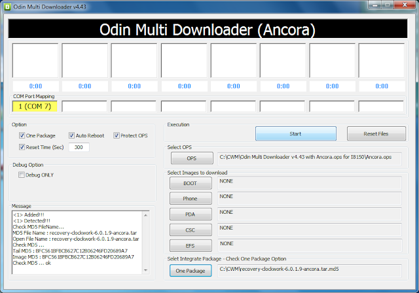
Task: Click the EFS image button
Action: [191, 246]
